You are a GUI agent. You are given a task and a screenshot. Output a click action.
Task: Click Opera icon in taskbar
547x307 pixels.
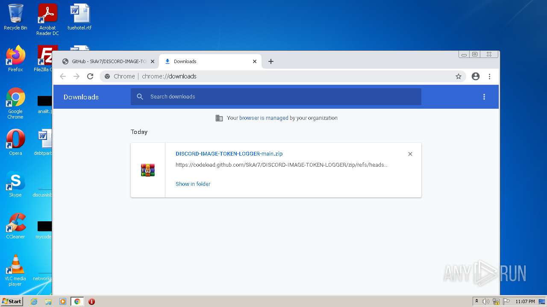point(91,301)
